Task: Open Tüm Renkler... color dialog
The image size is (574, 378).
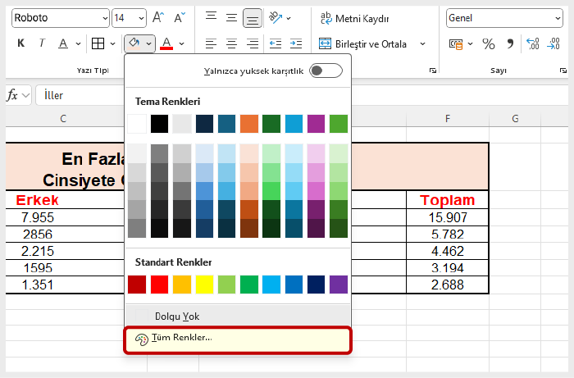Action: point(238,340)
